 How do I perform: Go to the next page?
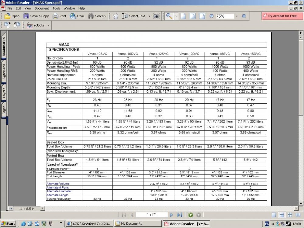point(171,215)
